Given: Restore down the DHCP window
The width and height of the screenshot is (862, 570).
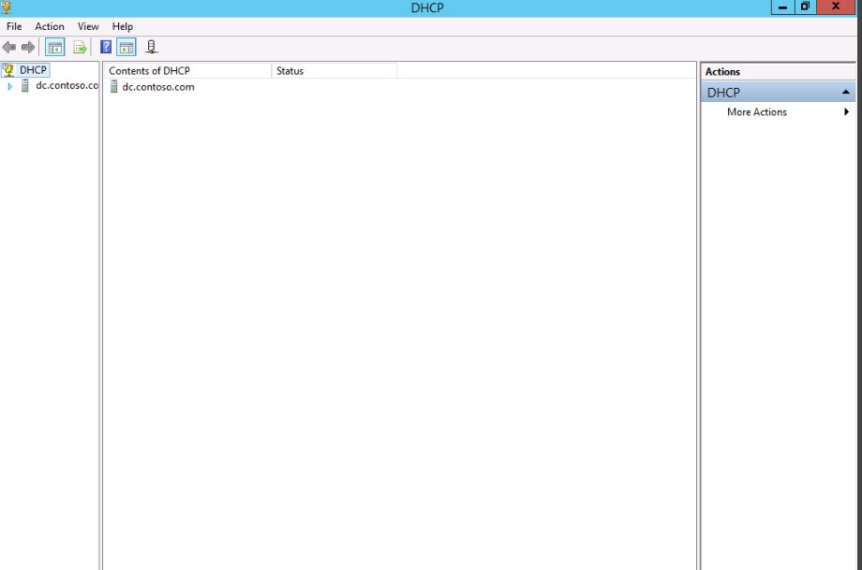Looking at the screenshot, I should point(805,7).
